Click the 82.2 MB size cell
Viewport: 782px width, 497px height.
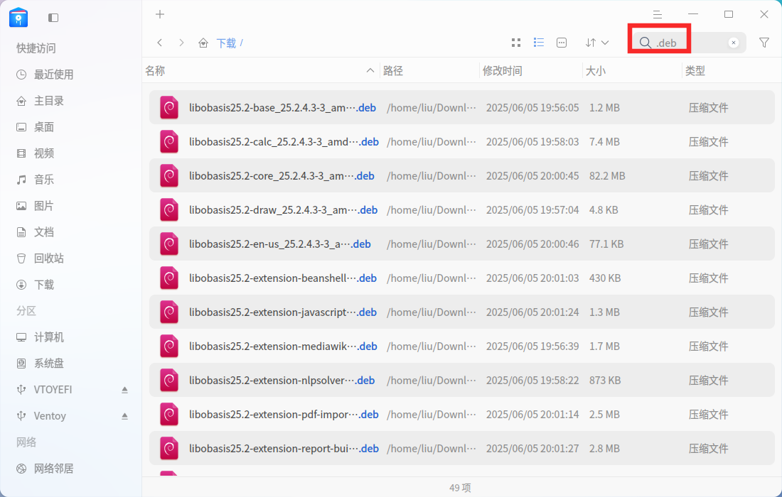[x=607, y=176]
